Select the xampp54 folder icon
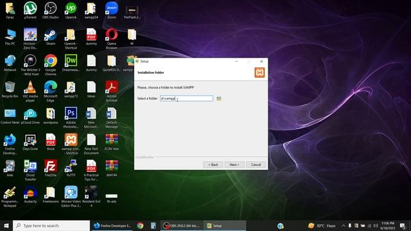This screenshot has width=411, height=231. [x=91, y=10]
